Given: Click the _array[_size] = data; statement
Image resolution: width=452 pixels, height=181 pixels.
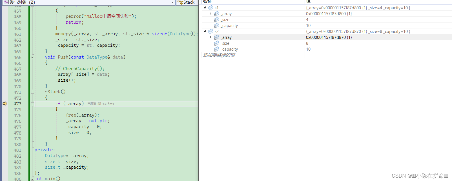Looking at the screenshot, I should pos(83,74).
